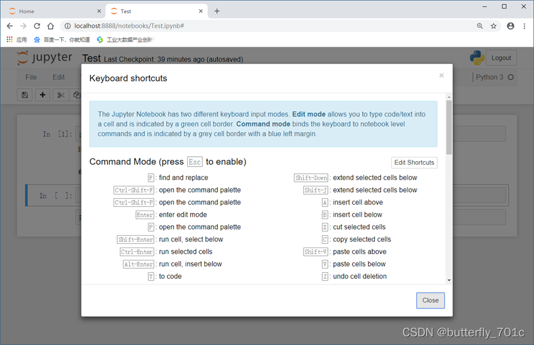Click the 'run cell, select below' entry
The width and height of the screenshot is (534, 345).
191,239
